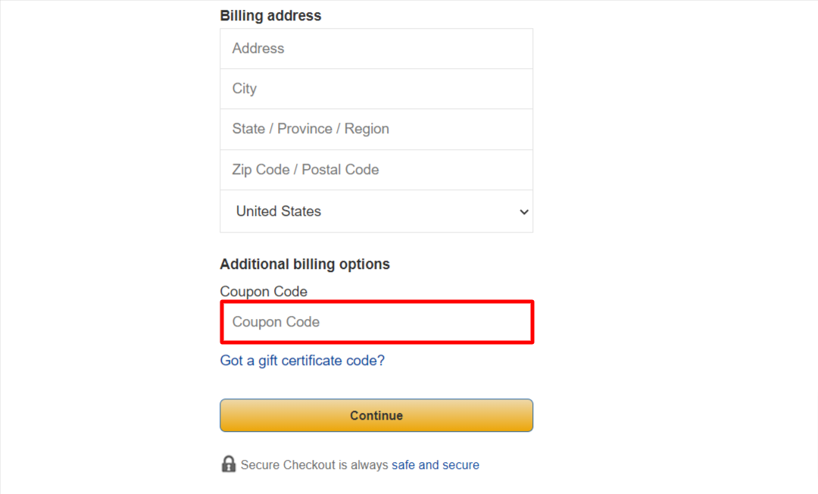
Task: Click the yellow Continue button
Action: click(376, 415)
